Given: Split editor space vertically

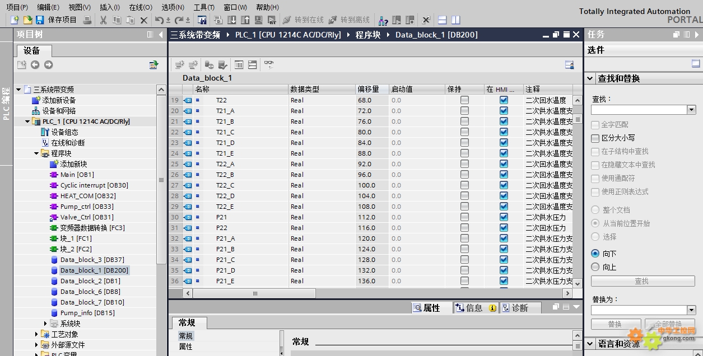Looking at the screenshot, I should pyautogui.click(x=455, y=20).
